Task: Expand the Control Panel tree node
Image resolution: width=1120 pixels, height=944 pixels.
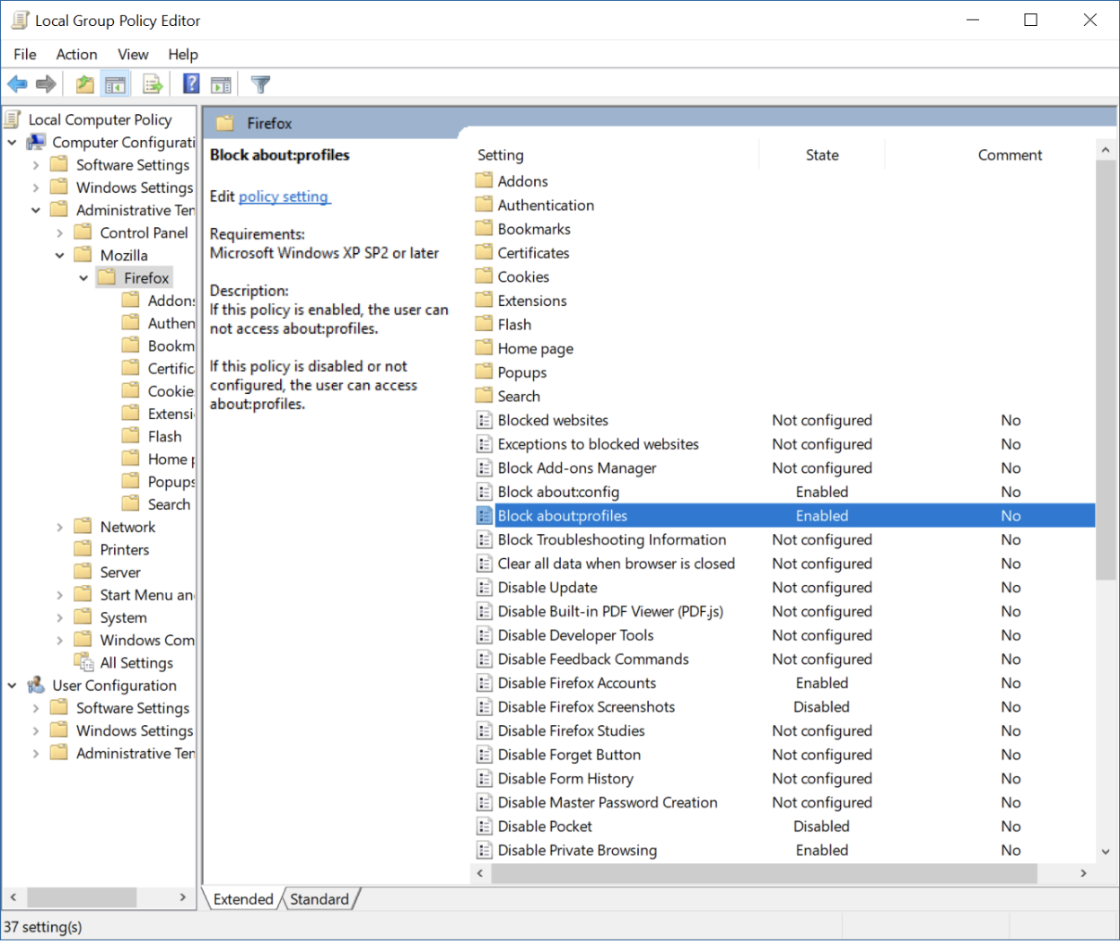Action: pyautogui.click(x=60, y=232)
